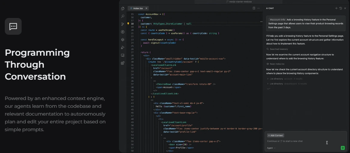350x153 pixels.
Task: Open chat history clock icon
Action: coord(341,8)
